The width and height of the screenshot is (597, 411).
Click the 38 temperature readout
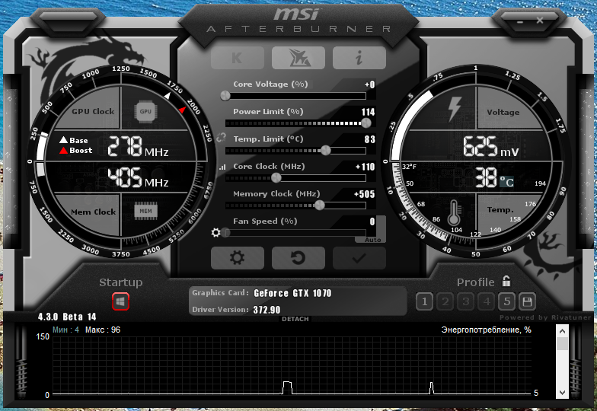486,178
